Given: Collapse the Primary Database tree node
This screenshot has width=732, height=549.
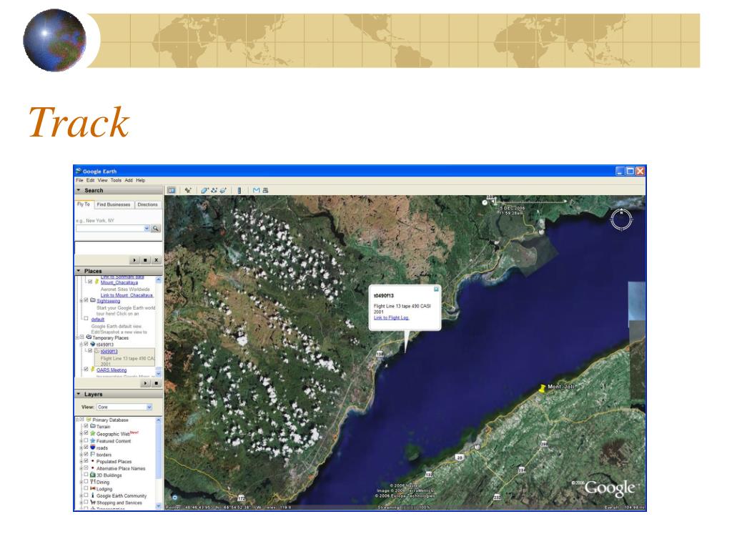Looking at the screenshot, I should pos(77,420).
